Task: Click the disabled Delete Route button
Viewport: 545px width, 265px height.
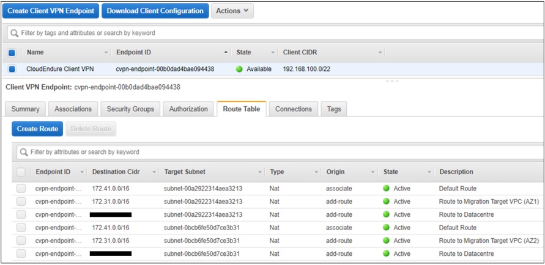Action: coord(91,129)
